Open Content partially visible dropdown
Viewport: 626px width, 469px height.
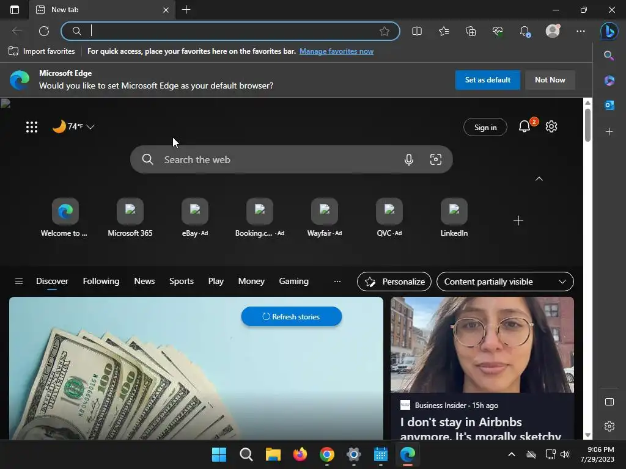pos(505,282)
